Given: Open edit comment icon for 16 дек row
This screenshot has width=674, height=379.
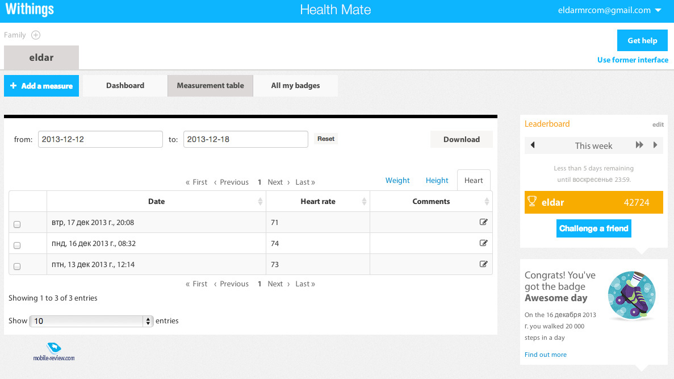Looking at the screenshot, I should 484,243.
